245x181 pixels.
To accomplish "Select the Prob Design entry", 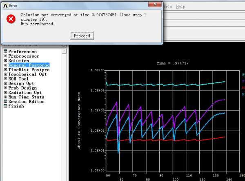I will coord(22,88).
